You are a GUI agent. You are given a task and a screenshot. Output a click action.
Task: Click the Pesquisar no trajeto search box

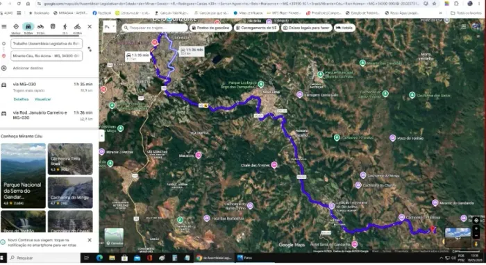155,28
